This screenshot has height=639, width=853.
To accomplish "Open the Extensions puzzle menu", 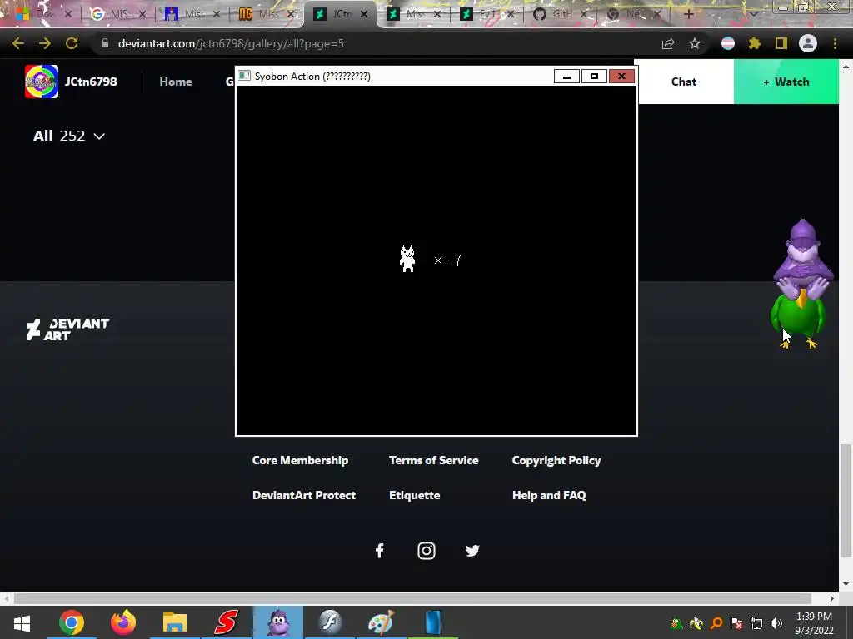I will tap(754, 43).
